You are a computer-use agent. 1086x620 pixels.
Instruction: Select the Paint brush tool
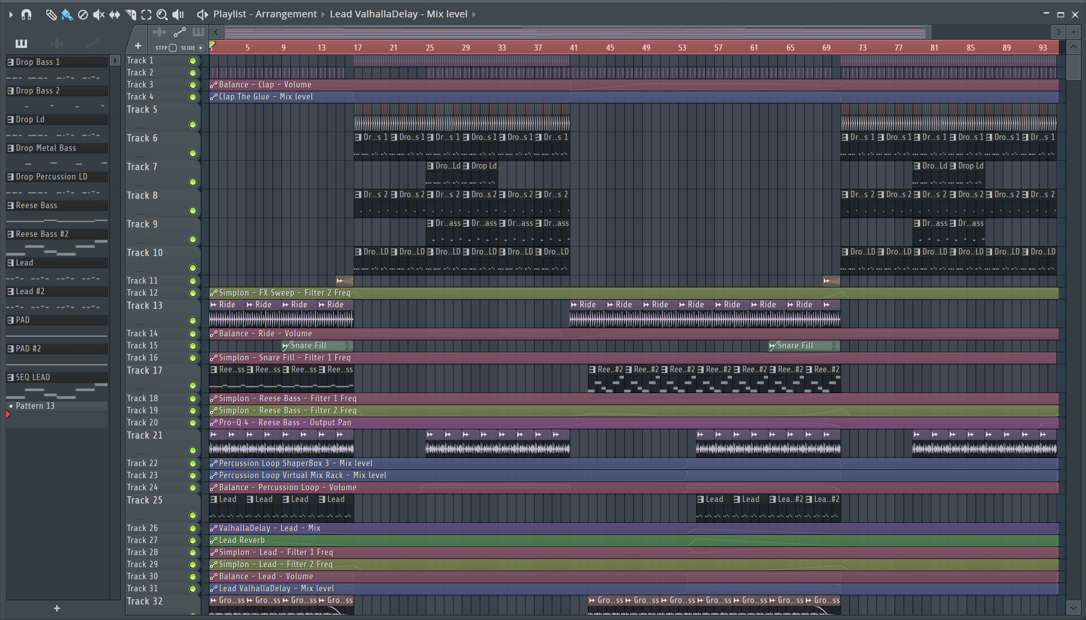67,15
